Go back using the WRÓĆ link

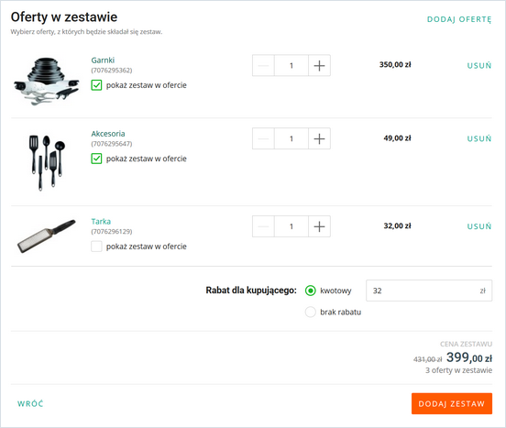click(x=30, y=403)
